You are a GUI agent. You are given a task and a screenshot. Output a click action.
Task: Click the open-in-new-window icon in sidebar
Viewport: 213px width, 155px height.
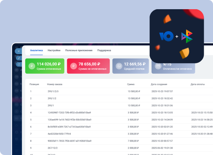(x=19, y=64)
